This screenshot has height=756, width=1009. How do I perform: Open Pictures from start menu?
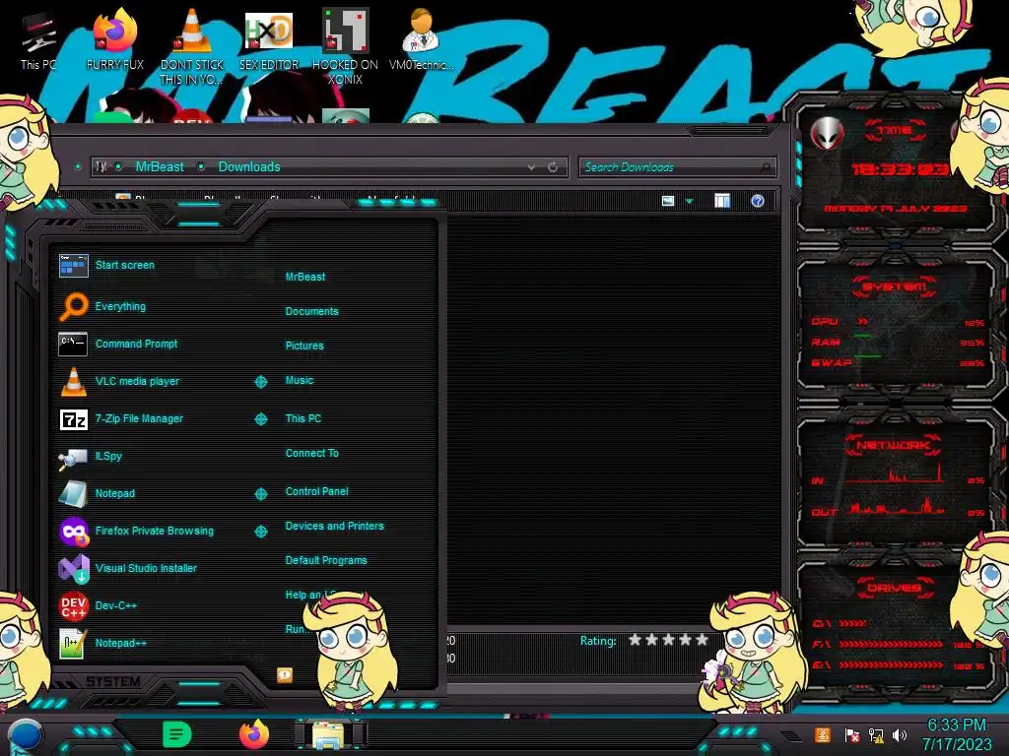(x=304, y=346)
